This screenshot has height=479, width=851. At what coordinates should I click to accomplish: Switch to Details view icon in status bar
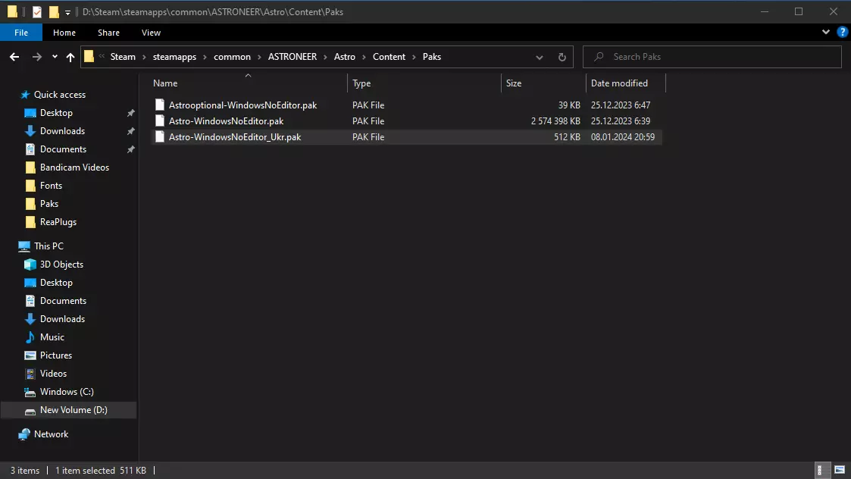click(x=821, y=470)
